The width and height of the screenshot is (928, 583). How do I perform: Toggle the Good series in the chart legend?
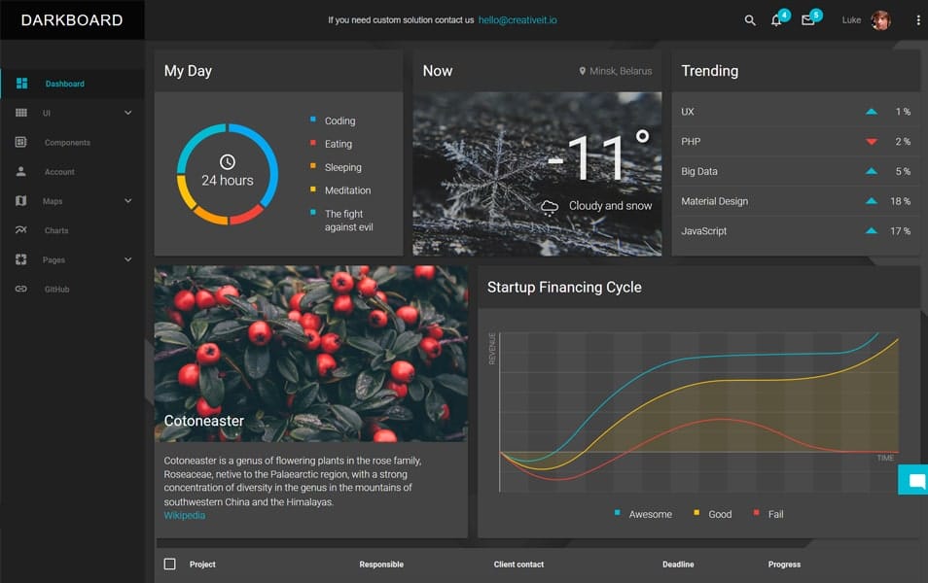coord(713,513)
